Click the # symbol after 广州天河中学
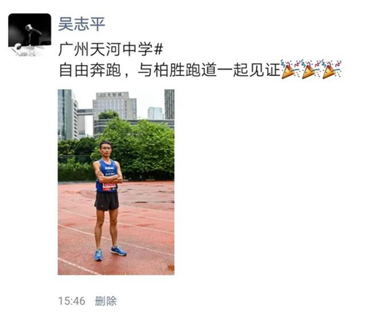This screenshot has height=312, width=366. [x=159, y=49]
